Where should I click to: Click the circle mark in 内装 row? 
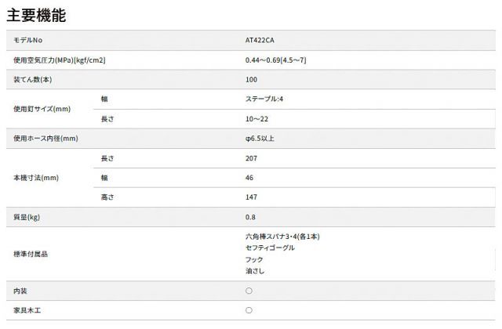(249, 291)
